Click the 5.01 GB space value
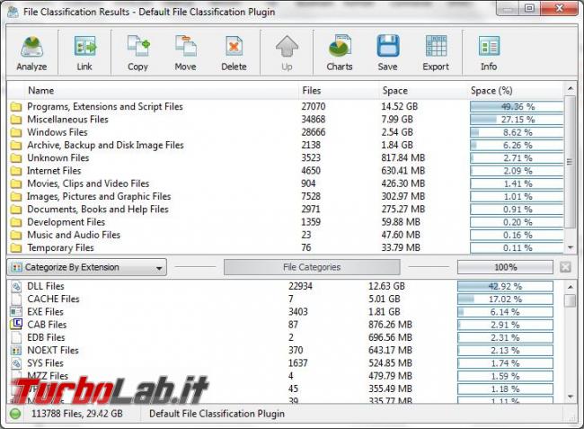Image resolution: width=584 pixels, height=429 pixels. tap(385, 299)
